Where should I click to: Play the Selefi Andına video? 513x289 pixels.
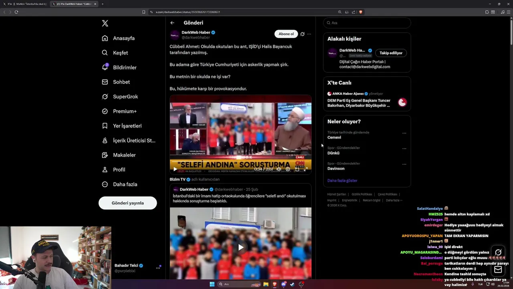pyautogui.click(x=175, y=169)
